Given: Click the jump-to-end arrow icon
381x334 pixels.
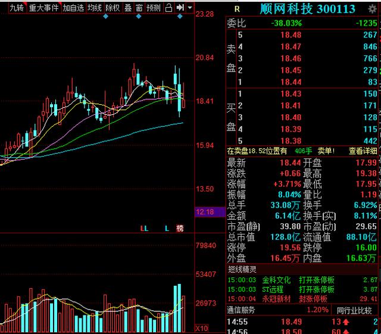Looking at the screenshot, I should coord(180,8).
